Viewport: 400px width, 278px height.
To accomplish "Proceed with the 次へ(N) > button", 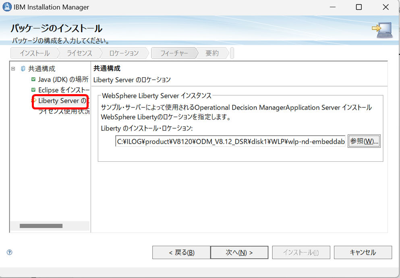I will tap(239, 252).
